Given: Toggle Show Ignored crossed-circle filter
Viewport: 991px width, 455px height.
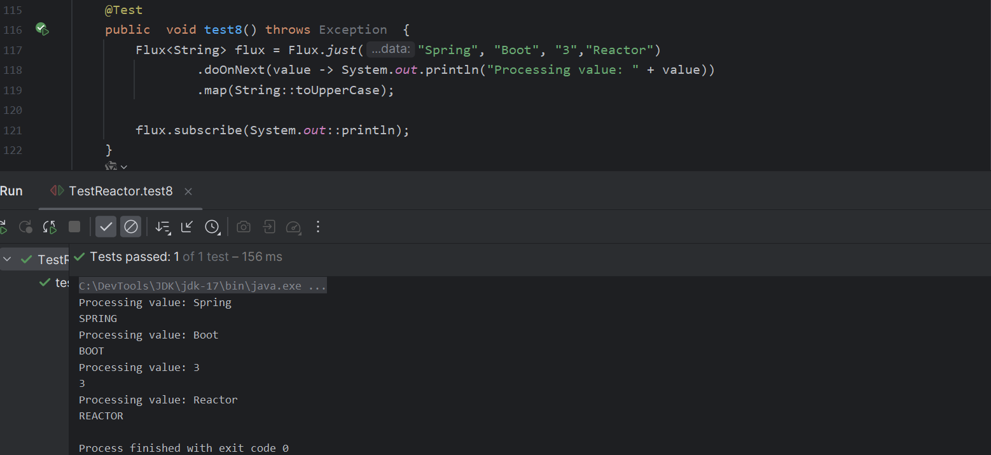Looking at the screenshot, I should [131, 227].
